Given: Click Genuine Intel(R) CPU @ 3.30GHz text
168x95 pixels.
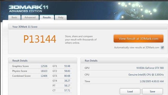Looking at the screenshot, I should click(146, 75).
